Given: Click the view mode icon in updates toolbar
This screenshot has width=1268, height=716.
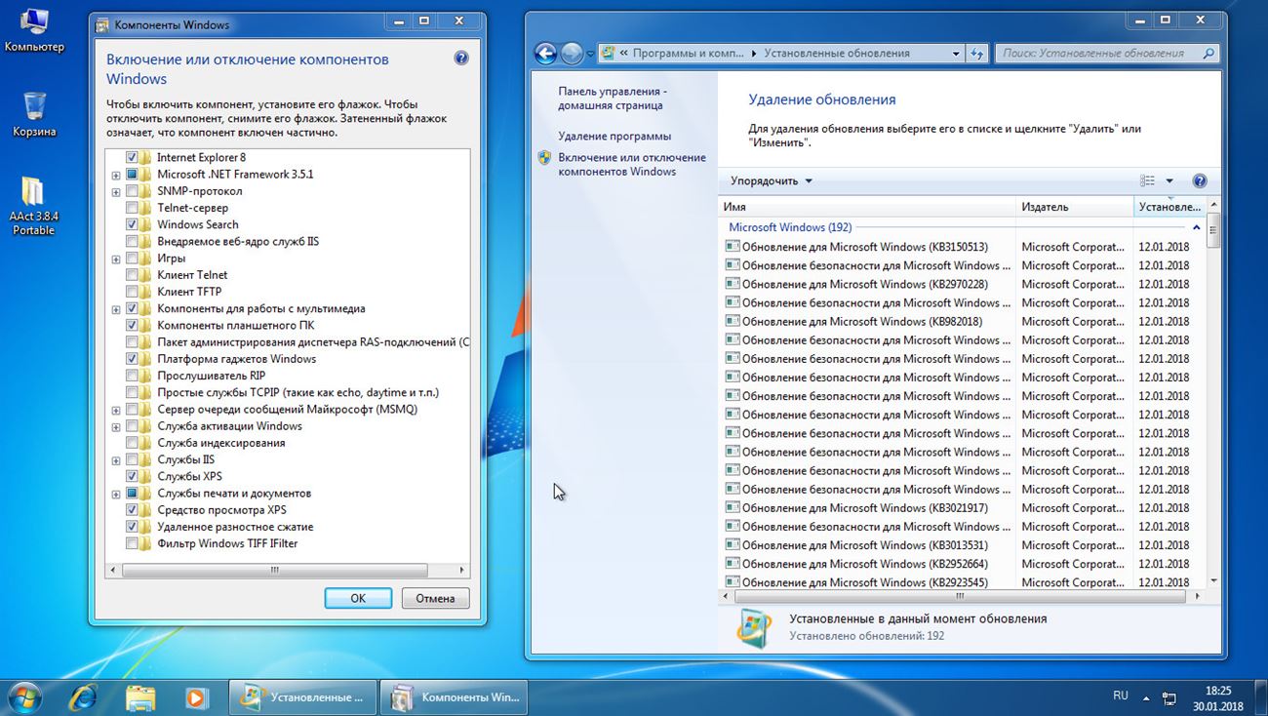Looking at the screenshot, I should click(1148, 180).
